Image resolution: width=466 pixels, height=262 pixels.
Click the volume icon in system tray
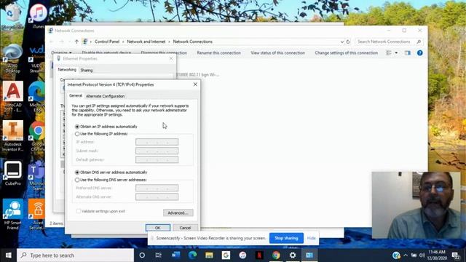pyautogui.click(x=422, y=255)
